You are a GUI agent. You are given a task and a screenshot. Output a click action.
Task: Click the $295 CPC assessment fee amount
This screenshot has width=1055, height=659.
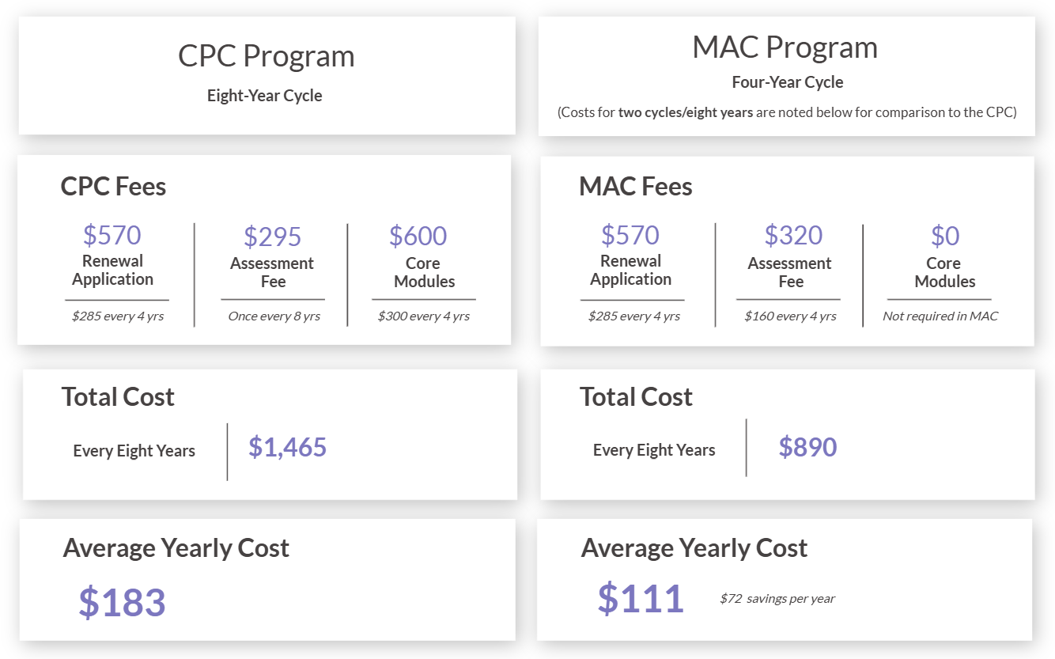click(272, 237)
